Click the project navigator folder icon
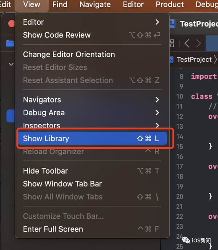 click(10, 44)
